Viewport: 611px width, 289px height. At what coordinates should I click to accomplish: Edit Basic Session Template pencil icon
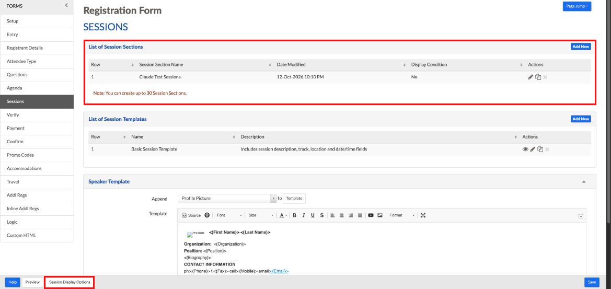(x=533, y=149)
